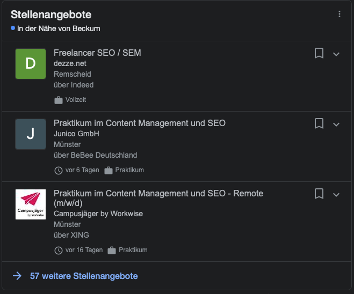Click the arrow icon beside weitere Stellenangebote
This screenshot has width=354, height=294.
point(17,276)
